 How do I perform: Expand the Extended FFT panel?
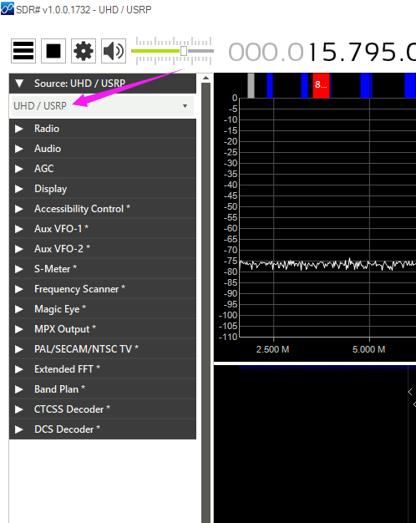pos(103,369)
